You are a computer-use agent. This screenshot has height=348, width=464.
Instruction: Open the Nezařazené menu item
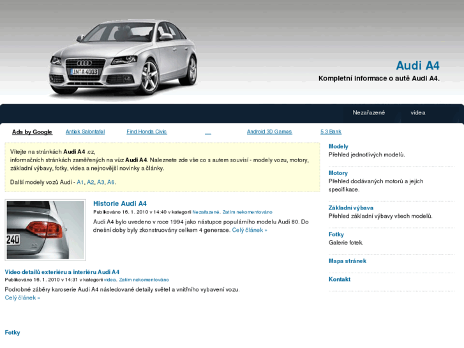[x=369, y=112]
